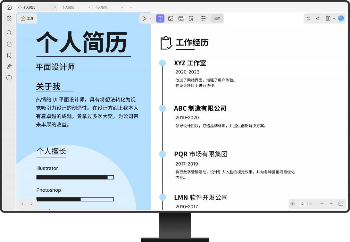
Task: Open the search panel in sidebar
Action: coord(9,33)
